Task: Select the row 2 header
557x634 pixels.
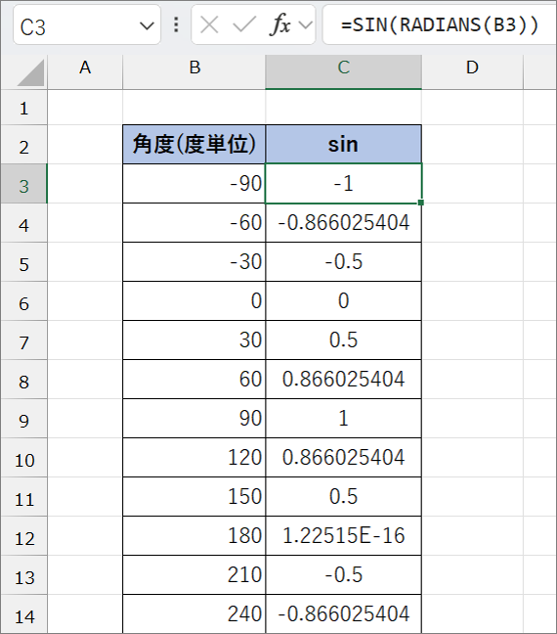Action: tap(23, 145)
